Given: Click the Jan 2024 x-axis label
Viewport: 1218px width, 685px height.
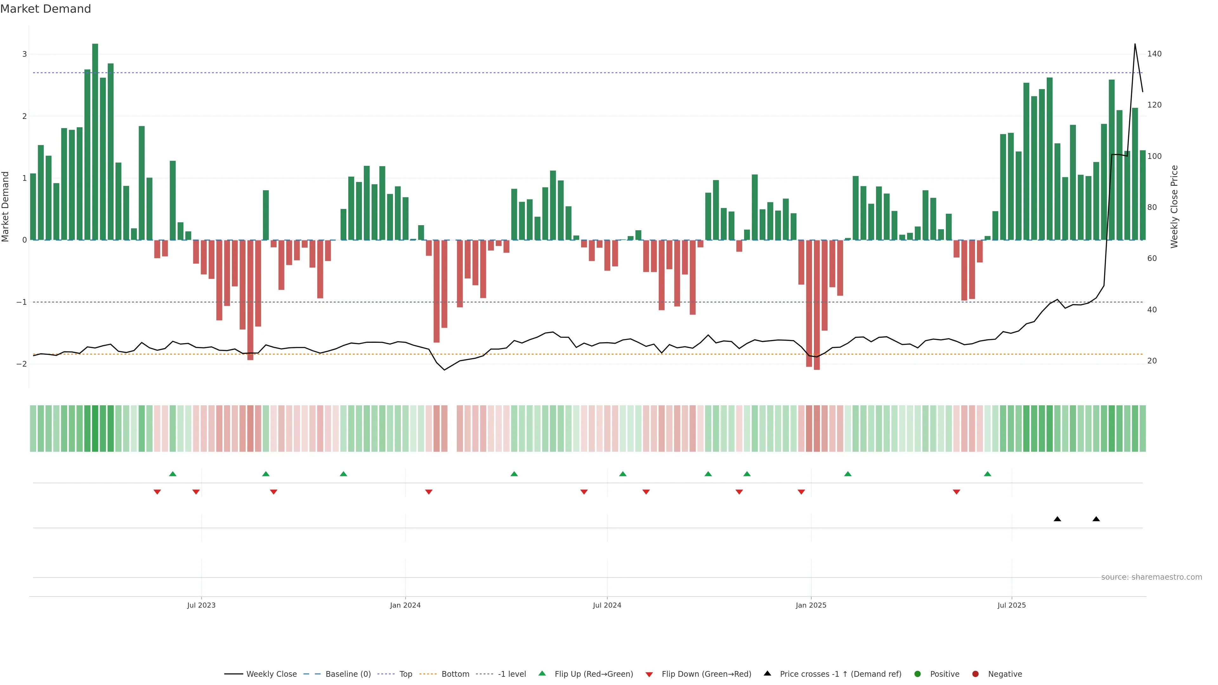Looking at the screenshot, I should [x=405, y=605].
